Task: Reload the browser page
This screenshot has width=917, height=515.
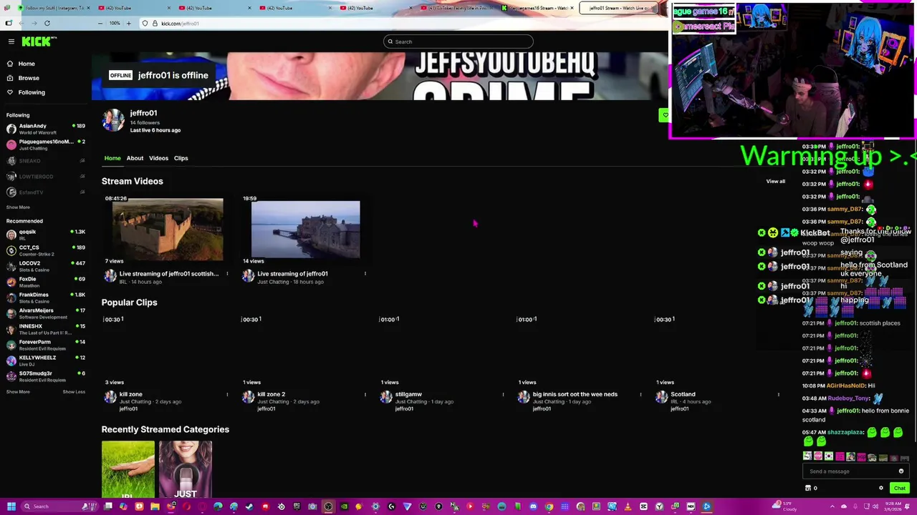Action: click(x=47, y=23)
